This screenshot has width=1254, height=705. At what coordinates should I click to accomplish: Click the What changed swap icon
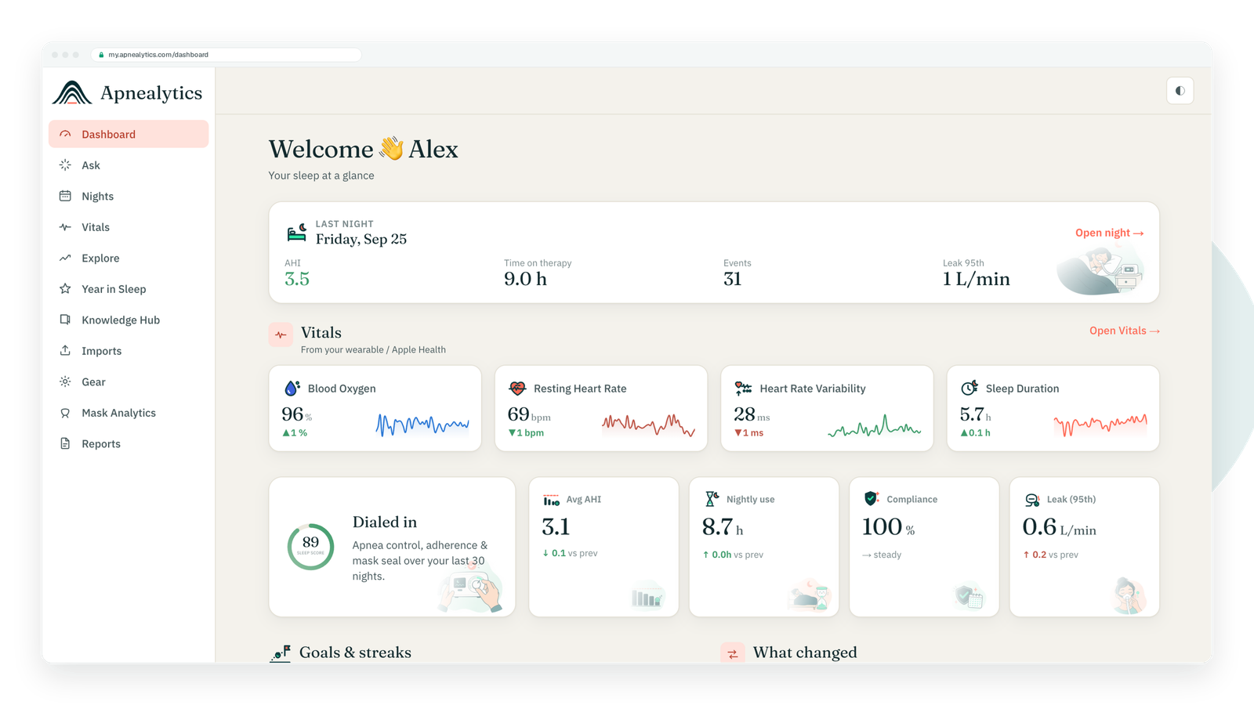coord(733,653)
